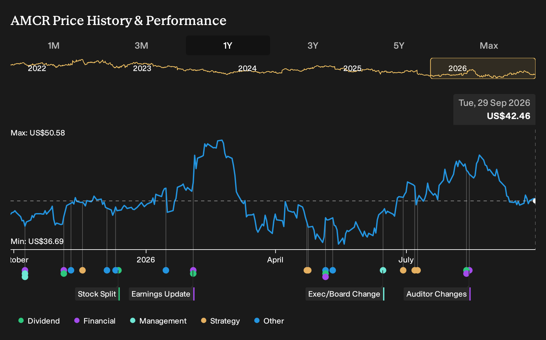The height and width of the screenshot is (340, 546).
Task: Select the green Dividend marker above Earnings Update
Action: (193, 274)
